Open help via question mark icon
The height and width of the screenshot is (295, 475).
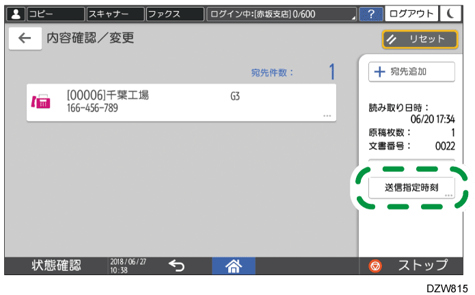tap(371, 14)
